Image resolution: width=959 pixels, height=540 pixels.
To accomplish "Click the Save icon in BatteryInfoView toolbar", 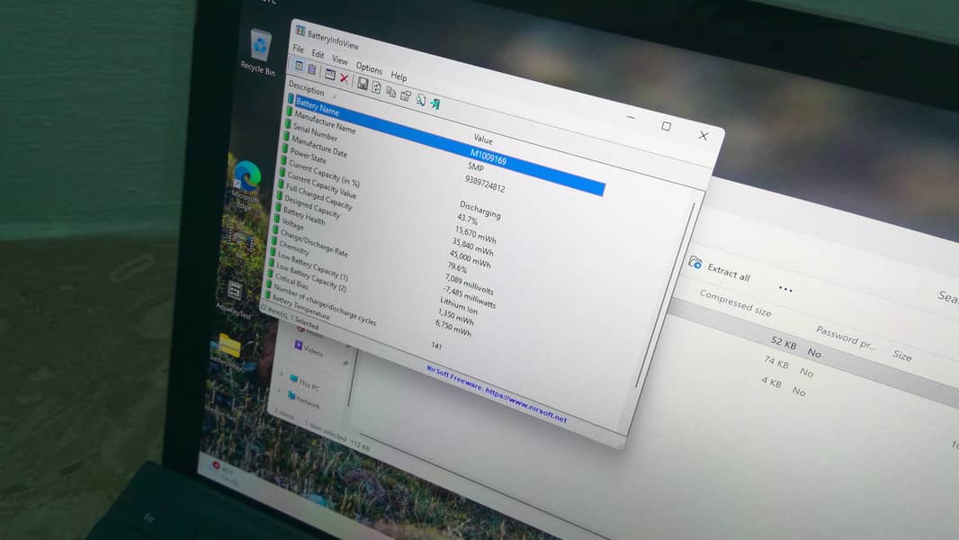I will click(x=363, y=84).
